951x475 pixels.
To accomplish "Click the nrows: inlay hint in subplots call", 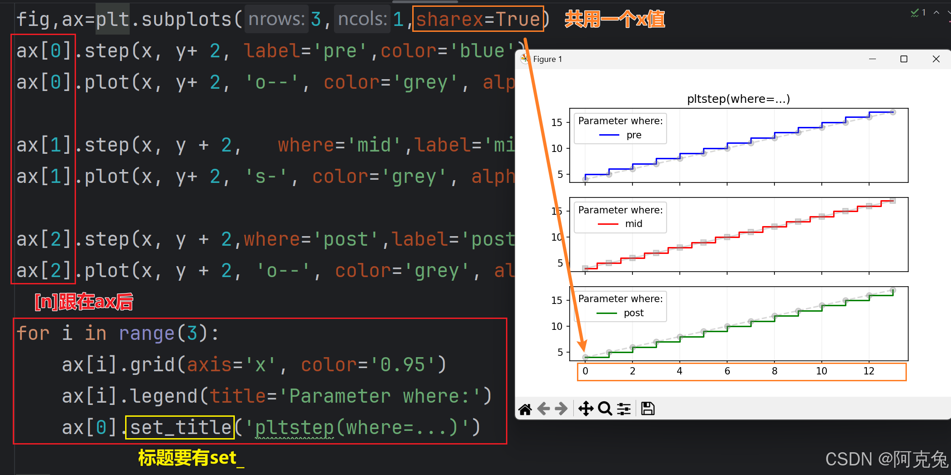I will (x=276, y=19).
